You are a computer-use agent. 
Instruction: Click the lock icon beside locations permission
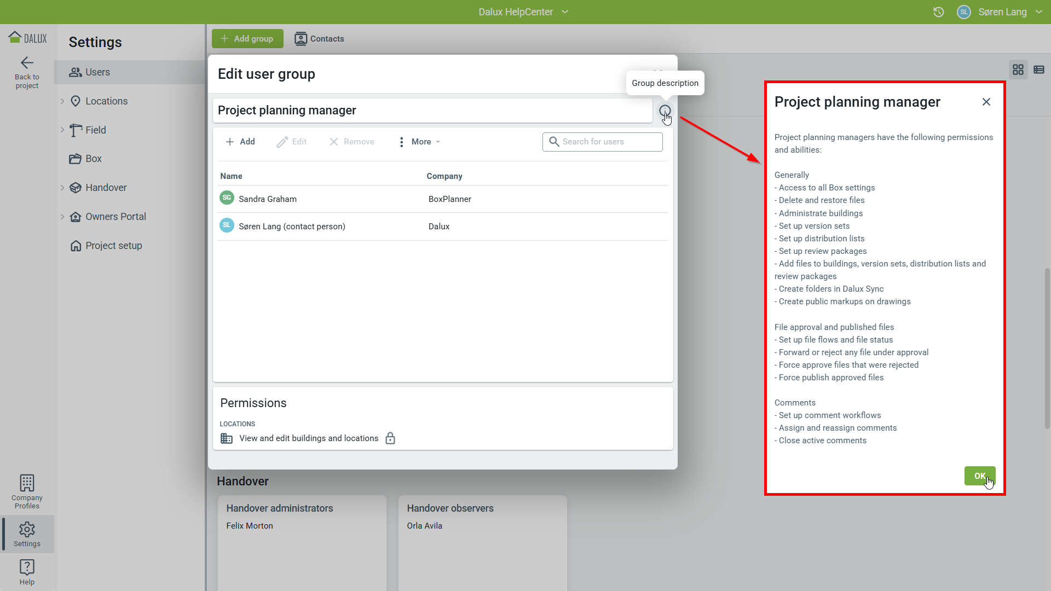pyautogui.click(x=390, y=438)
